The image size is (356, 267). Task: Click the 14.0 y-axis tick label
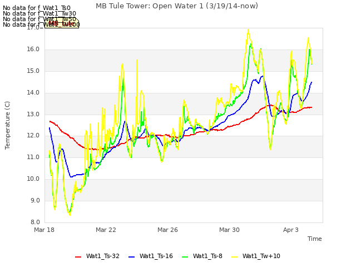pyautogui.click(x=33, y=93)
